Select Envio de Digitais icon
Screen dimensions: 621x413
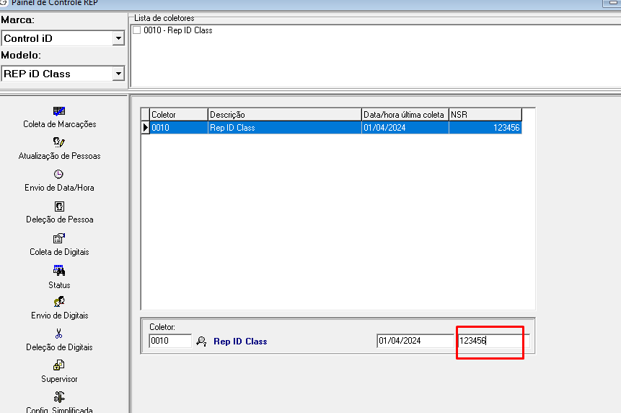coord(59,302)
